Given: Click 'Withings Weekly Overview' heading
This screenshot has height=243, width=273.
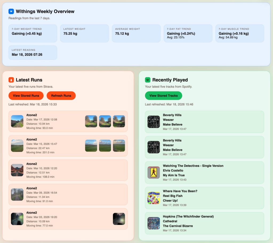Looking at the screenshot, I should [45, 11].
